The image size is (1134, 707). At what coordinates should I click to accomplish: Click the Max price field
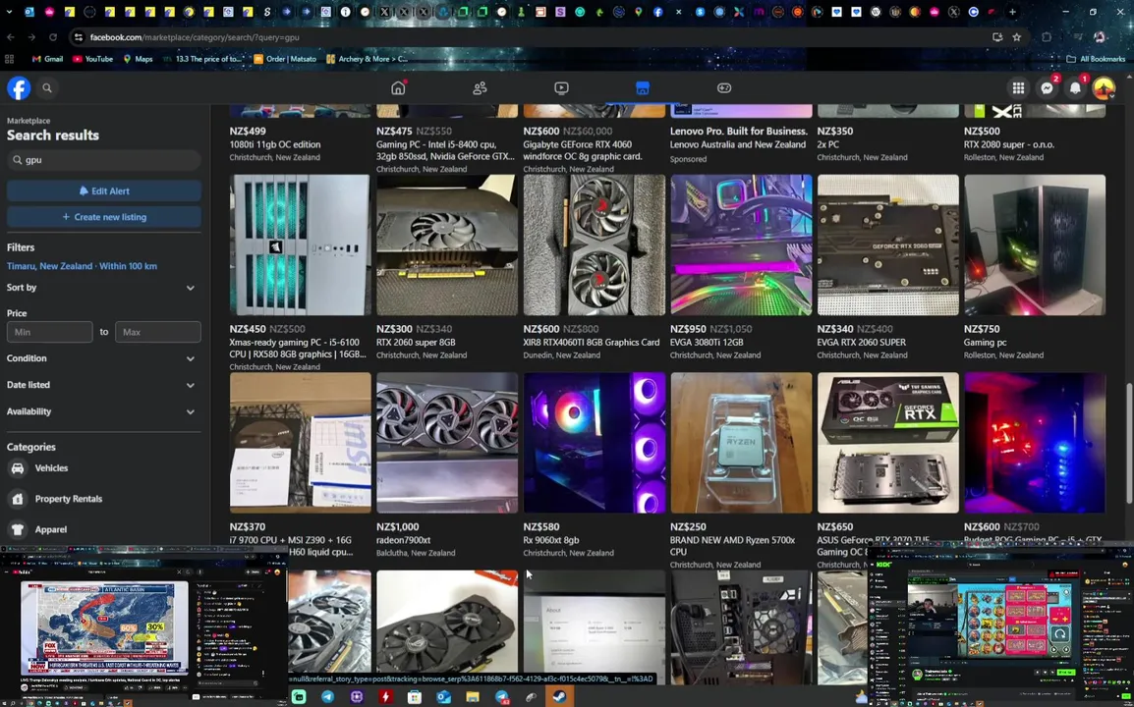(157, 332)
